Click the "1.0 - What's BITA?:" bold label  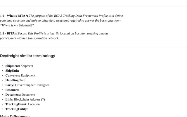pos(14,16)
